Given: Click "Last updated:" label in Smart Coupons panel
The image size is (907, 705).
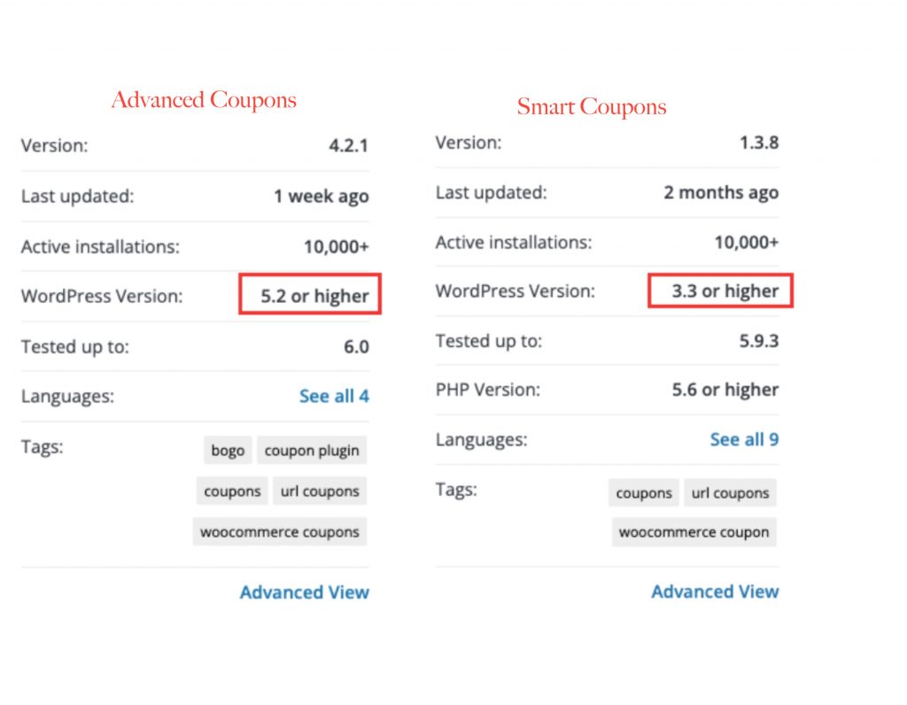Looking at the screenshot, I should click(x=491, y=192).
